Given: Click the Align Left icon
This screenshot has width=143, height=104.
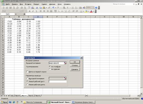Looking at the screenshot, I should pyautogui.click(x=41, y=11).
